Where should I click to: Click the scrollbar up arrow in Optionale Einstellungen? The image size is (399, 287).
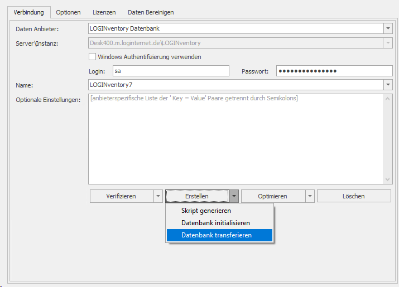pos(387,99)
